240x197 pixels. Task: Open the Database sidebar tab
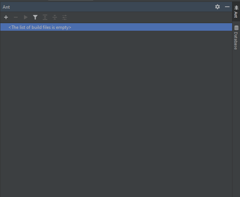[x=236, y=40]
